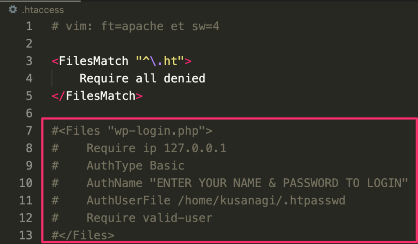The image size is (418, 244).
Task: Select the .htaccess file tab
Action: (x=40, y=10)
